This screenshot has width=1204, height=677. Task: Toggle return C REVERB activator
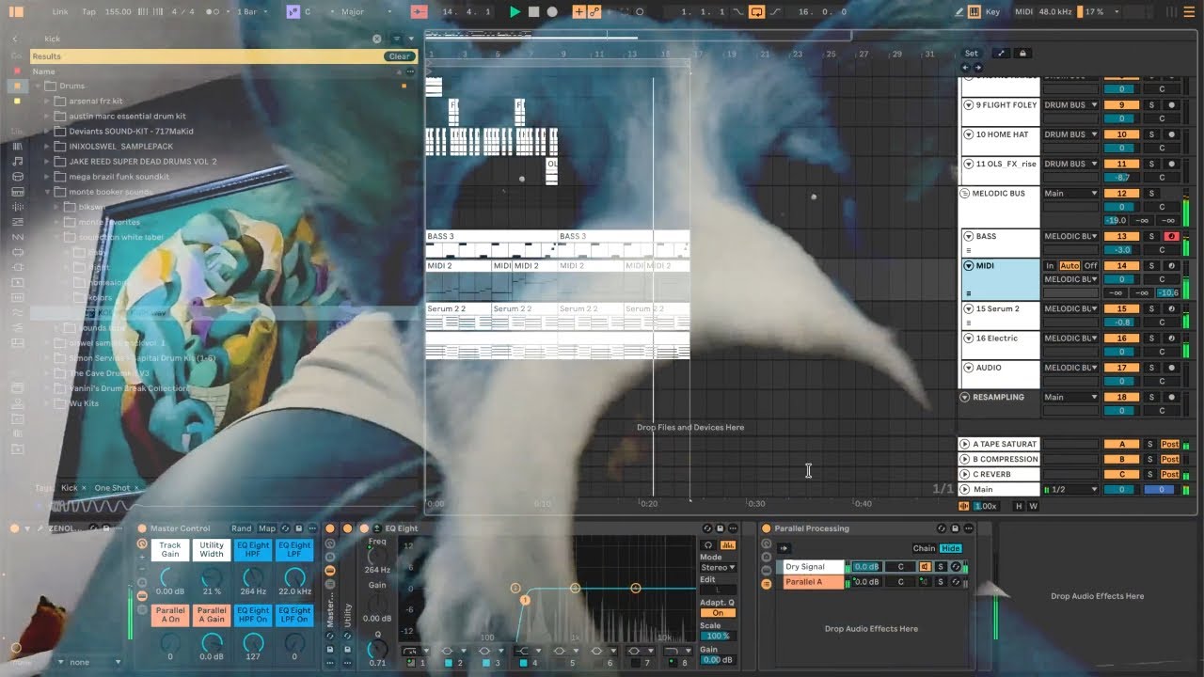pyautogui.click(x=1121, y=475)
